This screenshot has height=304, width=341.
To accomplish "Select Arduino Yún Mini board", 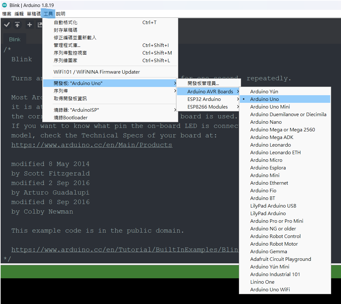I will [x=285, y=267].
